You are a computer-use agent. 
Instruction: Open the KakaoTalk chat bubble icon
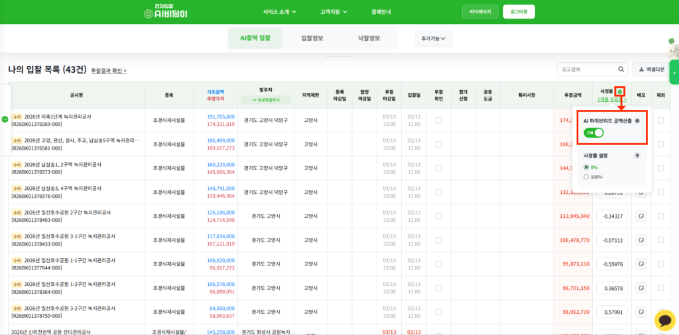[x=664, y=320]
